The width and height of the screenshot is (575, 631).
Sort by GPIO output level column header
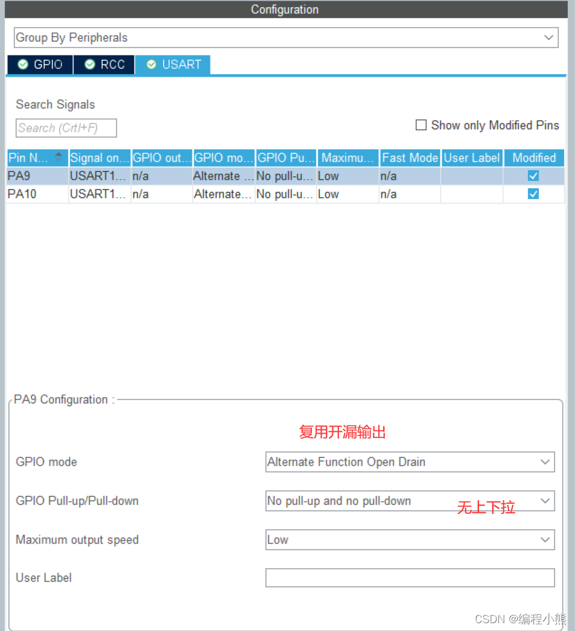(162, 158)
